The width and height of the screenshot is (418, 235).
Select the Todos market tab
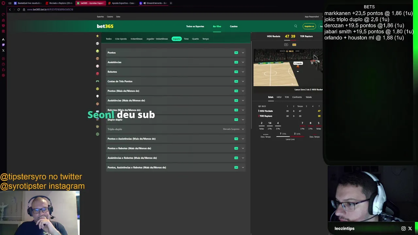click(109, 39)
